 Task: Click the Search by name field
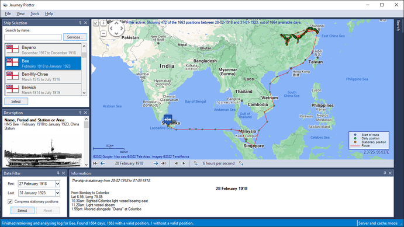coord(33,37)
